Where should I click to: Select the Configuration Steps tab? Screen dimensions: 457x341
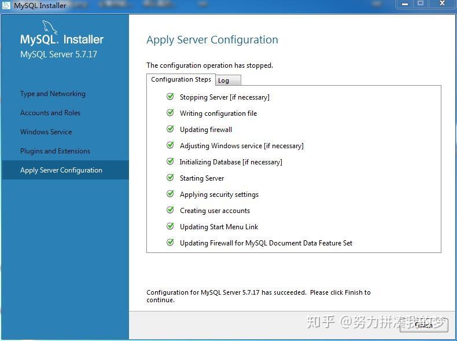(x=181, y=80)
